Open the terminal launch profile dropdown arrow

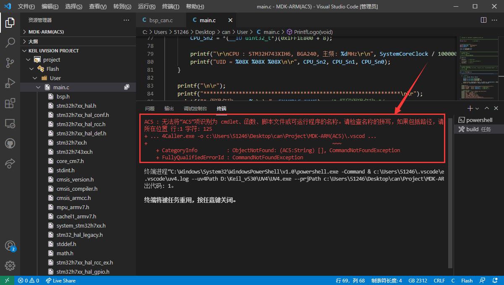coord(477,108)
